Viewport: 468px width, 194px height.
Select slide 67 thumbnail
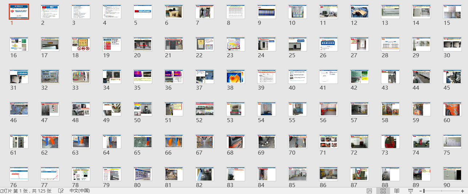point(205,141)
